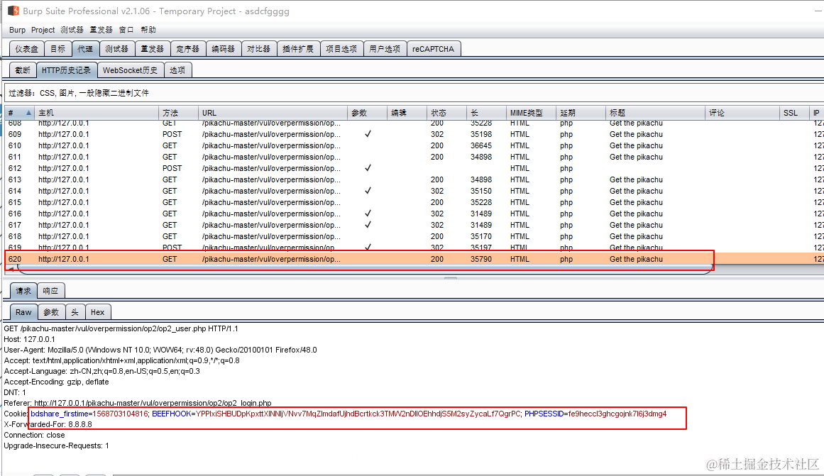Select history row 614
Viewport: 824px width, 476px height.
click(414, 192)
